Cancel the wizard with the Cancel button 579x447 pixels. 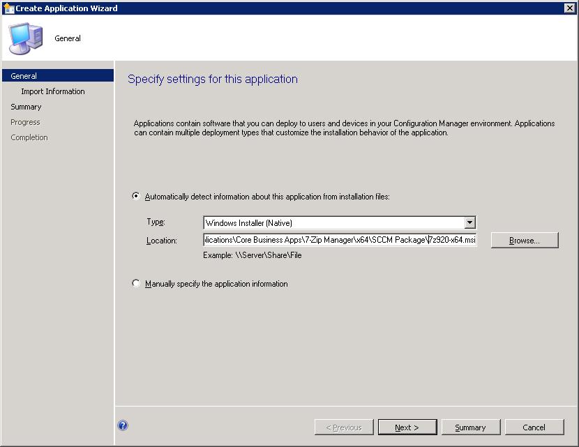click(534, 427)
